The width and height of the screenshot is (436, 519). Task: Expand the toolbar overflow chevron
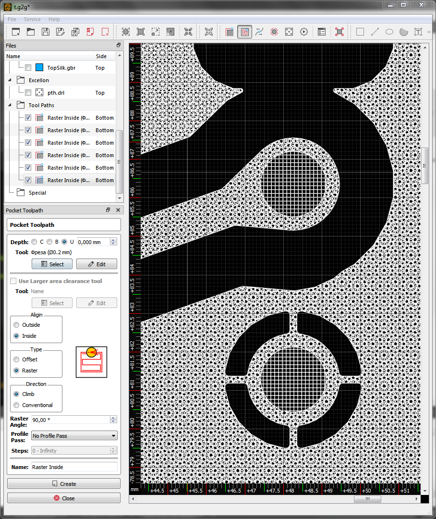[429, 32]
